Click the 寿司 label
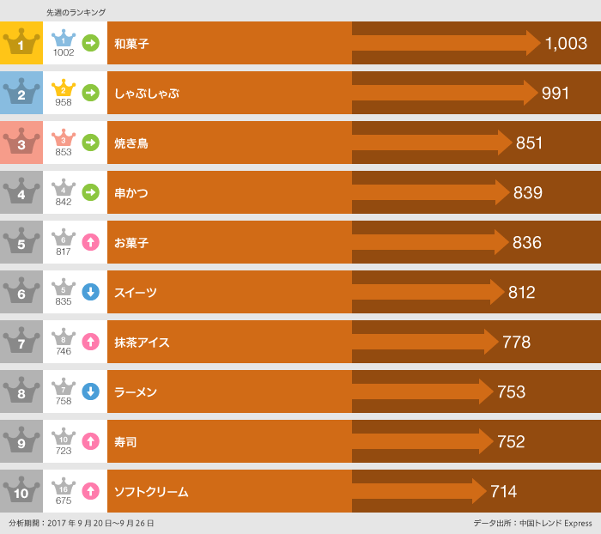 (x=125, y=441)
